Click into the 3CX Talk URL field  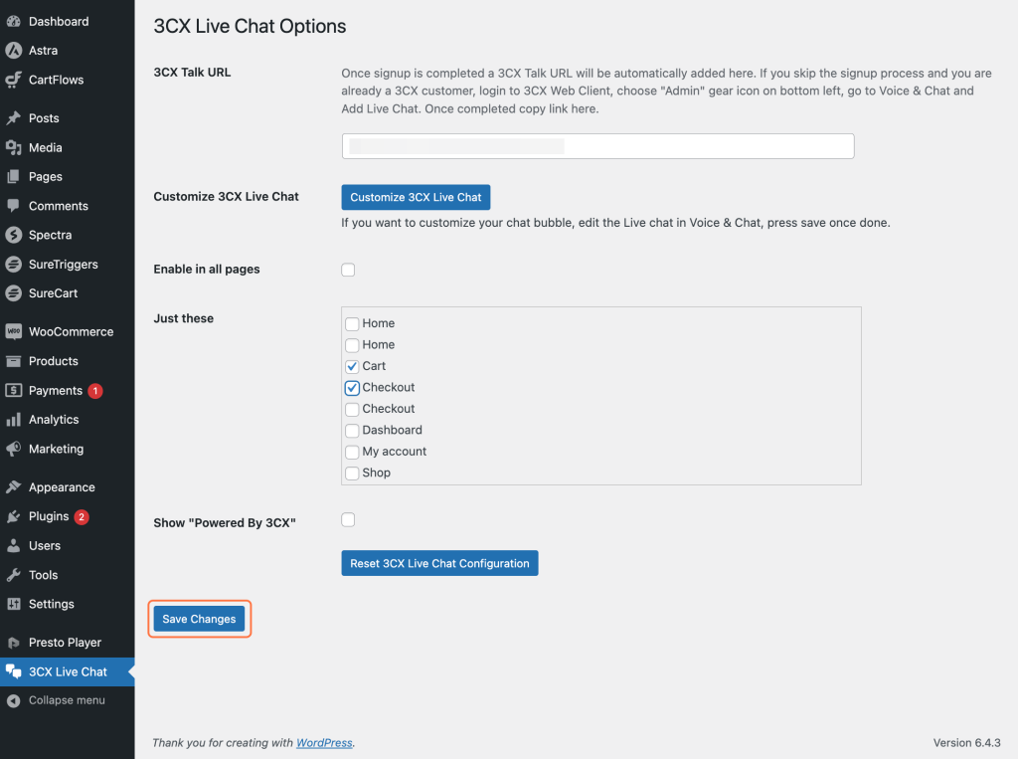[597, 146]
